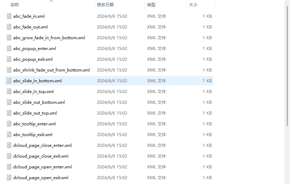Select file name abc_popup_enter.xml
290x184 pixels.
35,49
